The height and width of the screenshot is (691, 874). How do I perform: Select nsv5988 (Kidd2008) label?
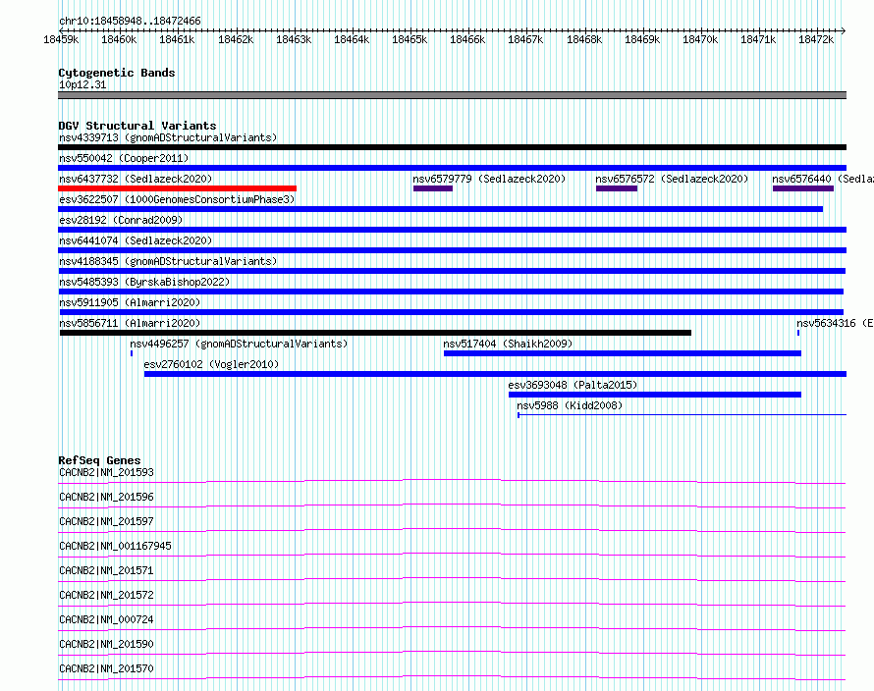pyautogui.click(x=570, y=405)
